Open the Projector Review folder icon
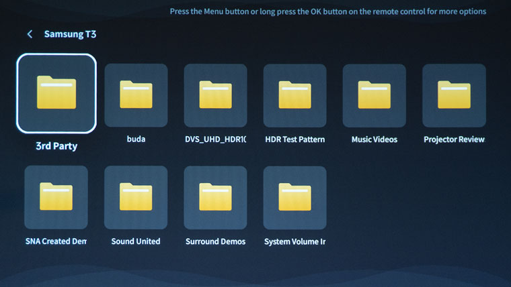Screen dimensions: 511x287 tap(454, 95)
